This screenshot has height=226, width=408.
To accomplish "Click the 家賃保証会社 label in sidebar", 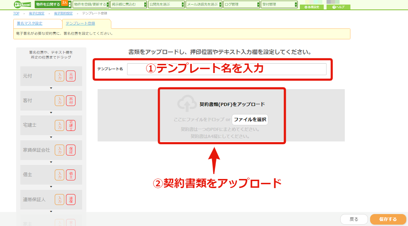I will tap(37, 150).
